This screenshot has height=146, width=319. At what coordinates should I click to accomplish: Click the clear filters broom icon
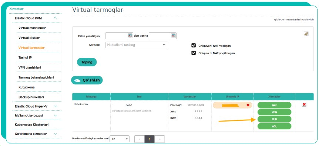[306, 34]
